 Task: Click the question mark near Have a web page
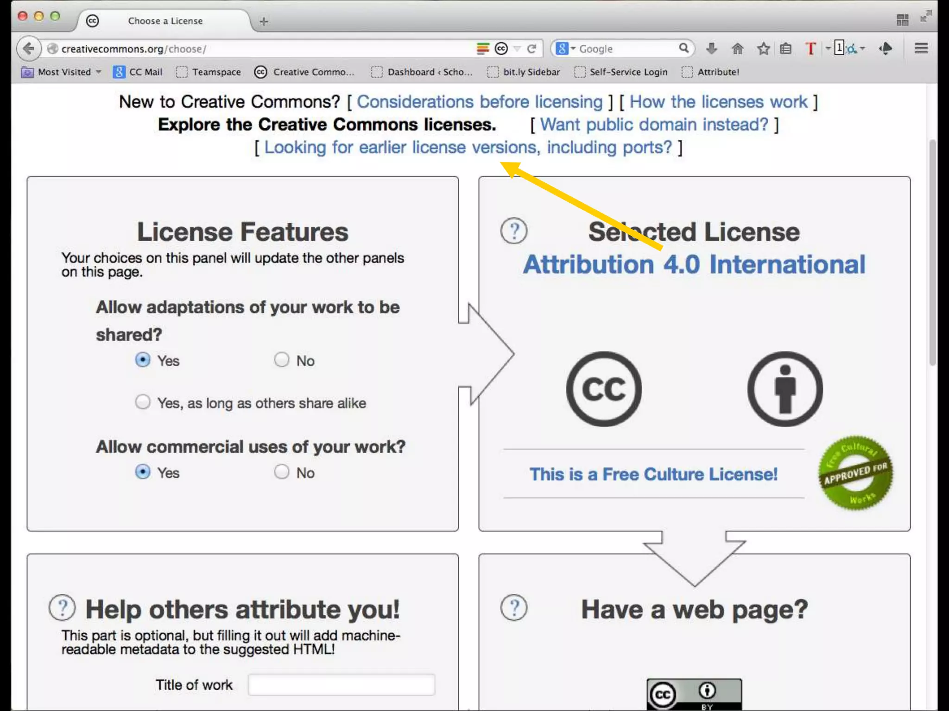pos(514,608)
